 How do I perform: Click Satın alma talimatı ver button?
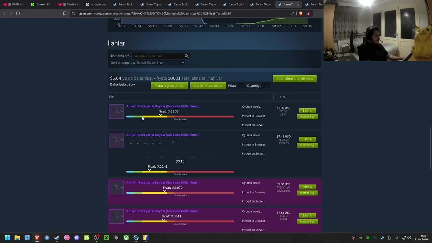tap(295, 79)
